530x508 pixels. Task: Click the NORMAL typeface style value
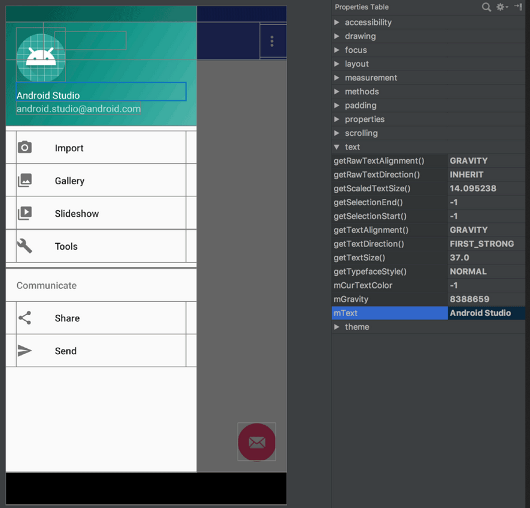(x=468, y=271)
